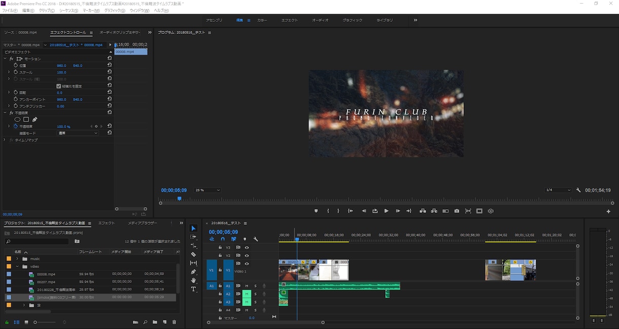The height and width of the screenshot is (329, 619).
Task: Switch project panel to list view
Action: click(x=17, y=322)
